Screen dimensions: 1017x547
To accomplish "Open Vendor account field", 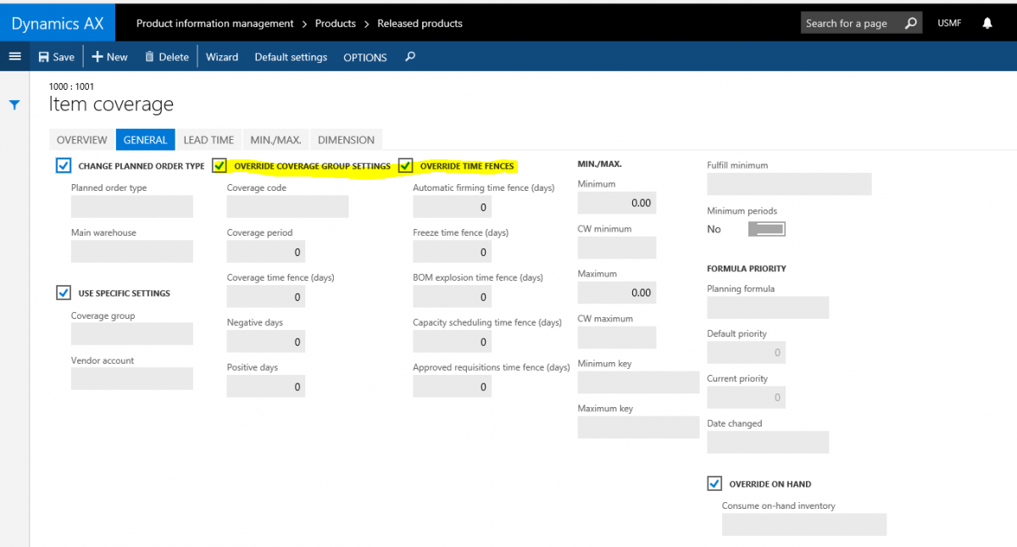I will pos(132,379).
